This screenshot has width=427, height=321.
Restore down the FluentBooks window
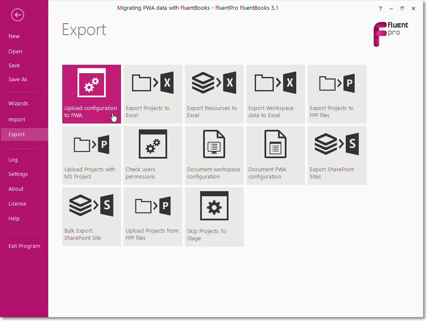tap(402, 8)
